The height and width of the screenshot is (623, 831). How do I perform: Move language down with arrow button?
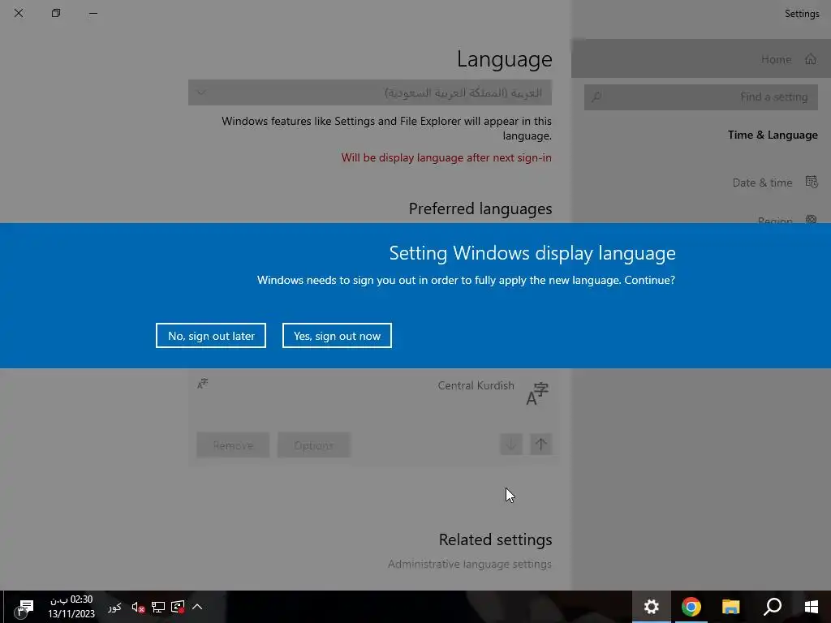(511, 444)
